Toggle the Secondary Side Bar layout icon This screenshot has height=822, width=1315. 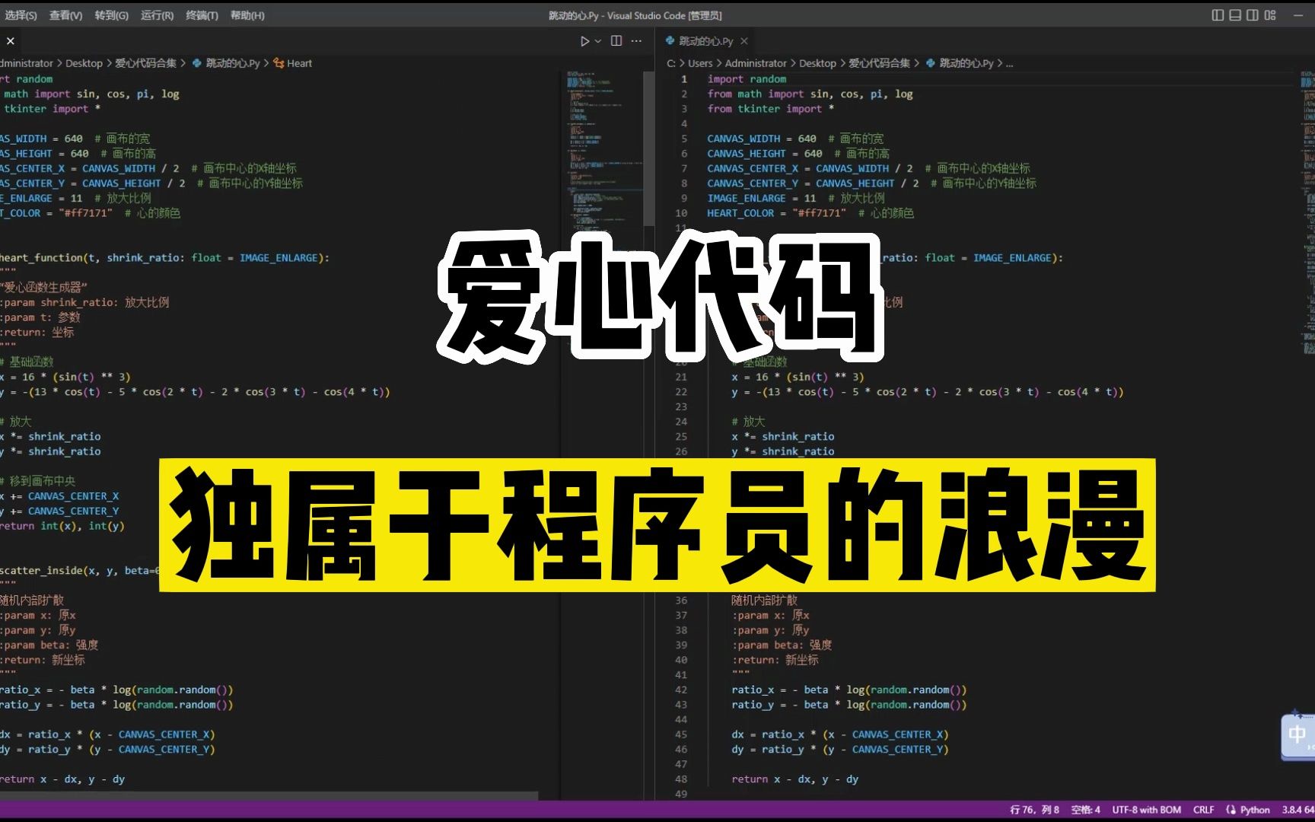point(1251,14)
